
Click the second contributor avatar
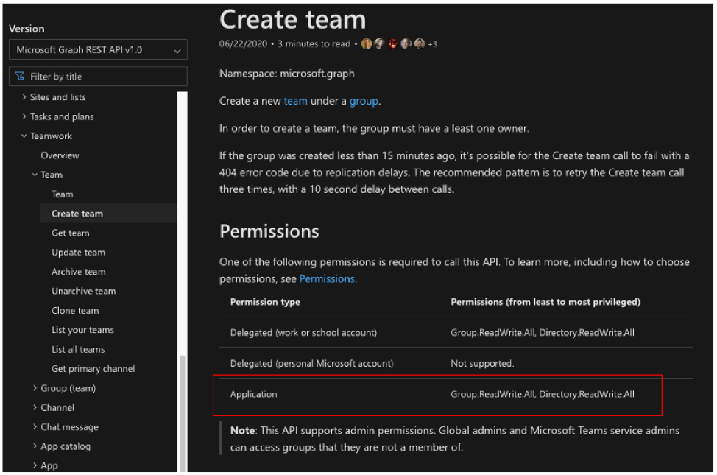380,44
